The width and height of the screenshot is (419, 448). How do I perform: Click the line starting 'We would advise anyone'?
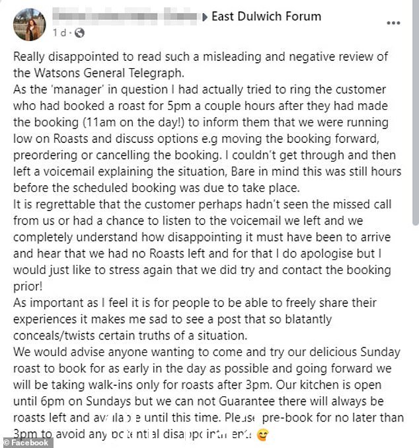point(207,352)
